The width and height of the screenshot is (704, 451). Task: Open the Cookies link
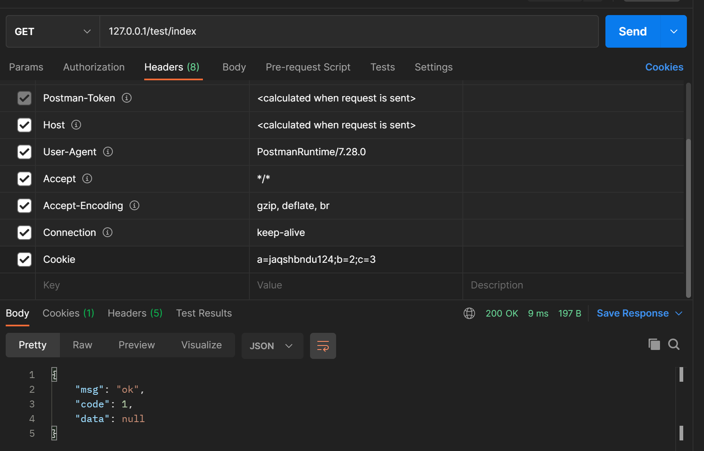click(664, 67)
